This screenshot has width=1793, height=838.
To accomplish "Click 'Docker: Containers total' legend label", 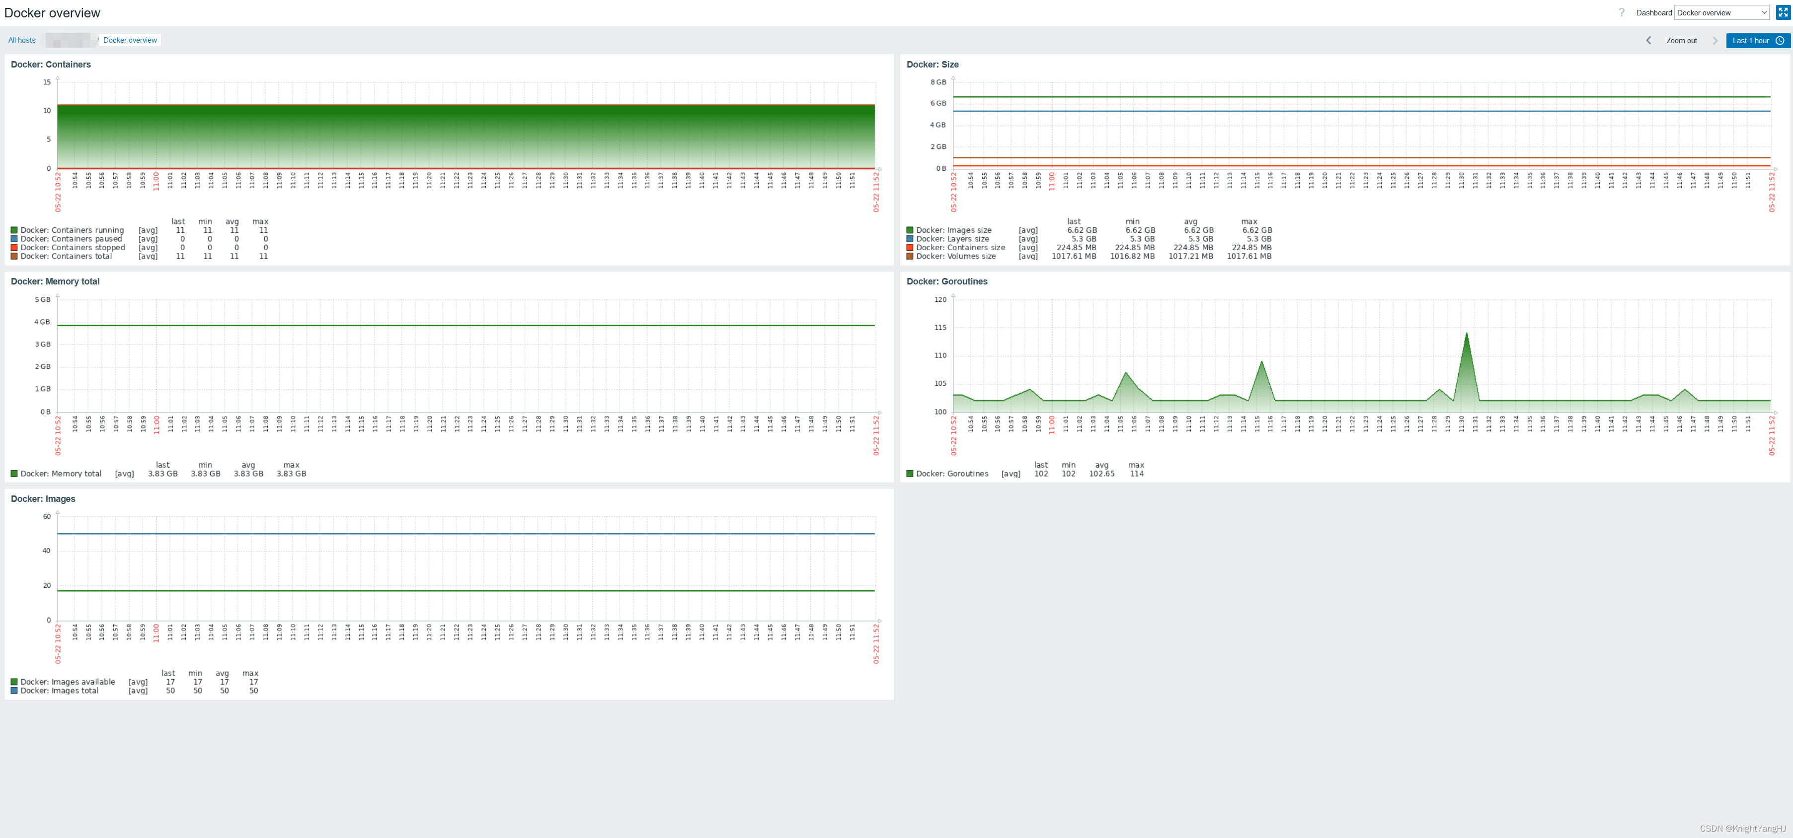I will (66, 256).
